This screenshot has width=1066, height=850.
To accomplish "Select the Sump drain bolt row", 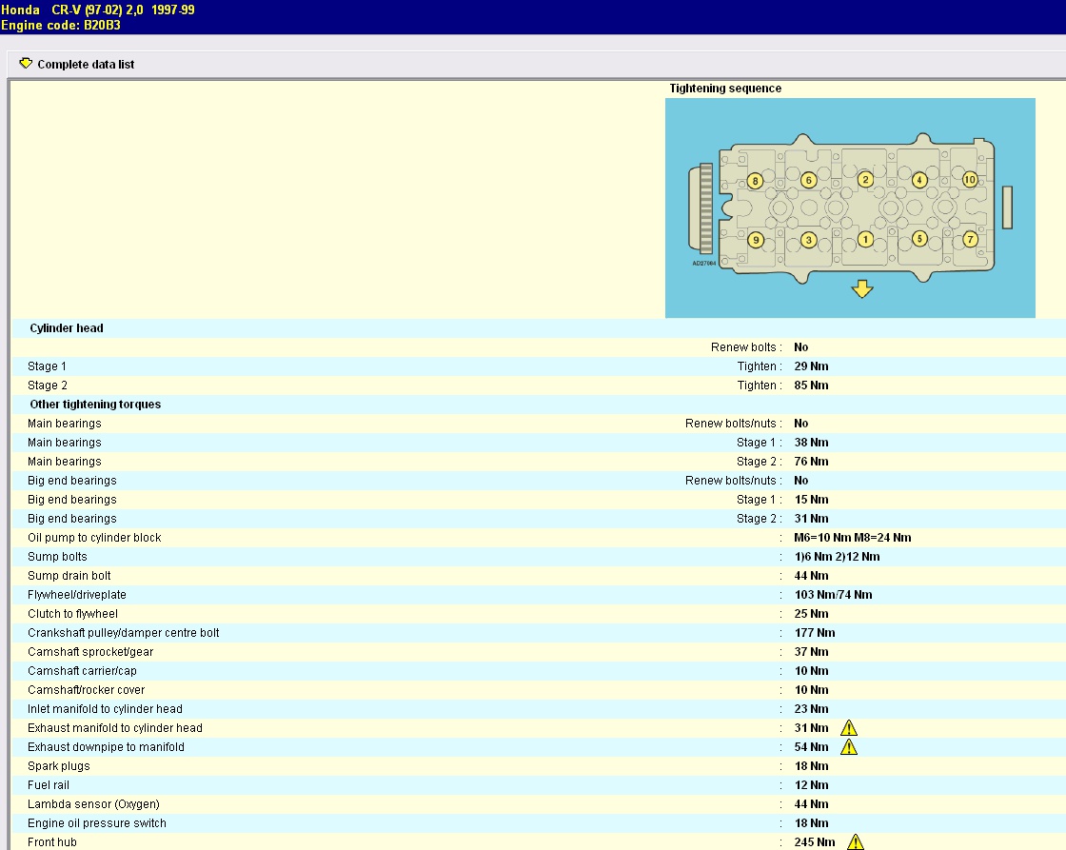I will pyautogui.click(x=69, y=576).
